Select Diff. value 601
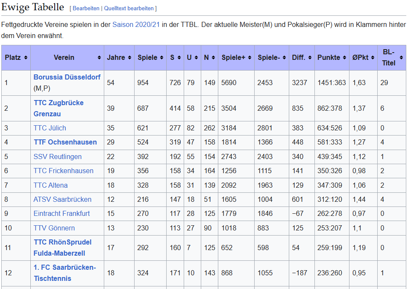 tap(297, 200)
